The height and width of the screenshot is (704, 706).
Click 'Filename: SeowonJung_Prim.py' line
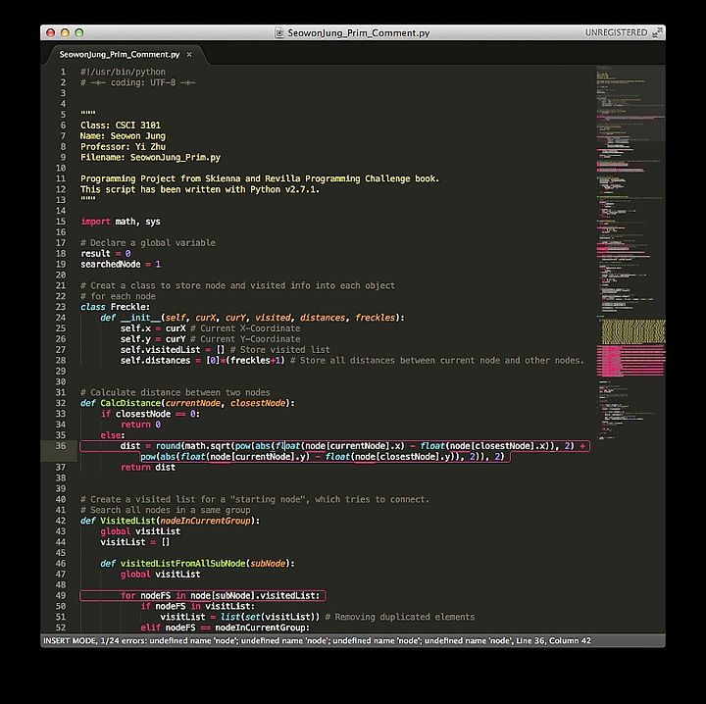(150, 157)
